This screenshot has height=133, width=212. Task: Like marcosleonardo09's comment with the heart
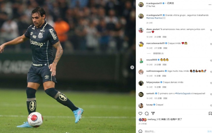pyautogui.click(x=211, y=44)
